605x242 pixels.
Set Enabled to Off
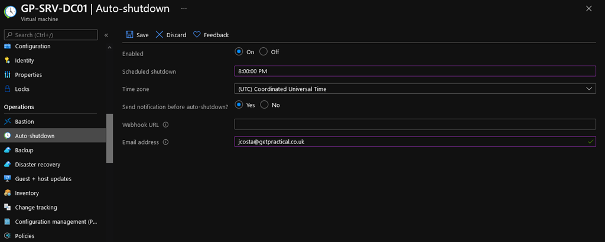click(264, 52)
